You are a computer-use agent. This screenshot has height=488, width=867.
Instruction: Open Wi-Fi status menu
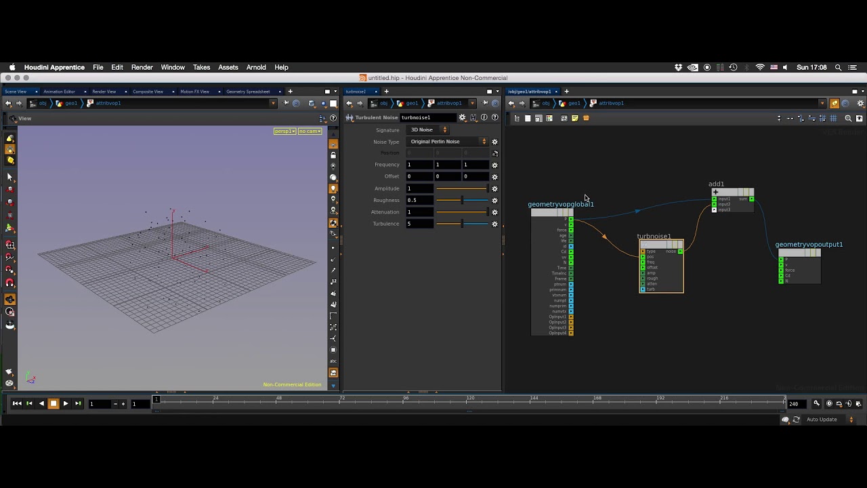click(x=760, y=67)
